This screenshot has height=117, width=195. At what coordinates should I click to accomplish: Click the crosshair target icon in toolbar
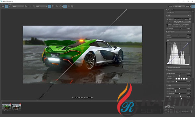57,6
